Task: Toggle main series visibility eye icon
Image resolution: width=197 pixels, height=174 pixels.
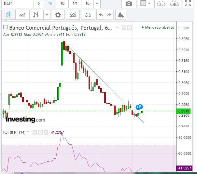Action: click(124, 28)
